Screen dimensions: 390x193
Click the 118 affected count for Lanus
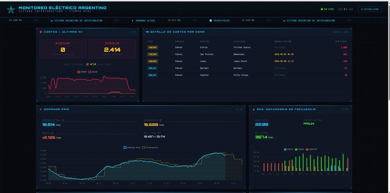[345, 61]
